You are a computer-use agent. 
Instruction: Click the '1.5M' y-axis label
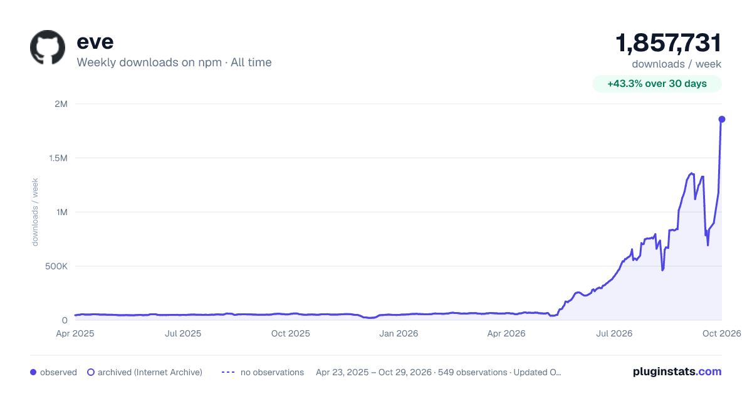pos(57,158)
